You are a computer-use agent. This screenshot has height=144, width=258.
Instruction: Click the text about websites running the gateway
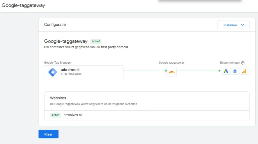pos(93,104)
